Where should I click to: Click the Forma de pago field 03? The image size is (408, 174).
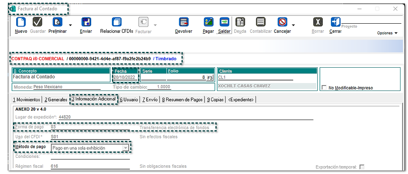90,127
